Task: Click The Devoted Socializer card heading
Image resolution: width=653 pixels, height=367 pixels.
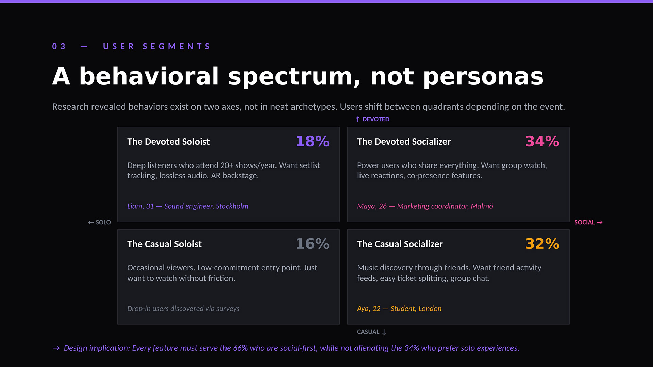Action: click(x=404, y=141)
